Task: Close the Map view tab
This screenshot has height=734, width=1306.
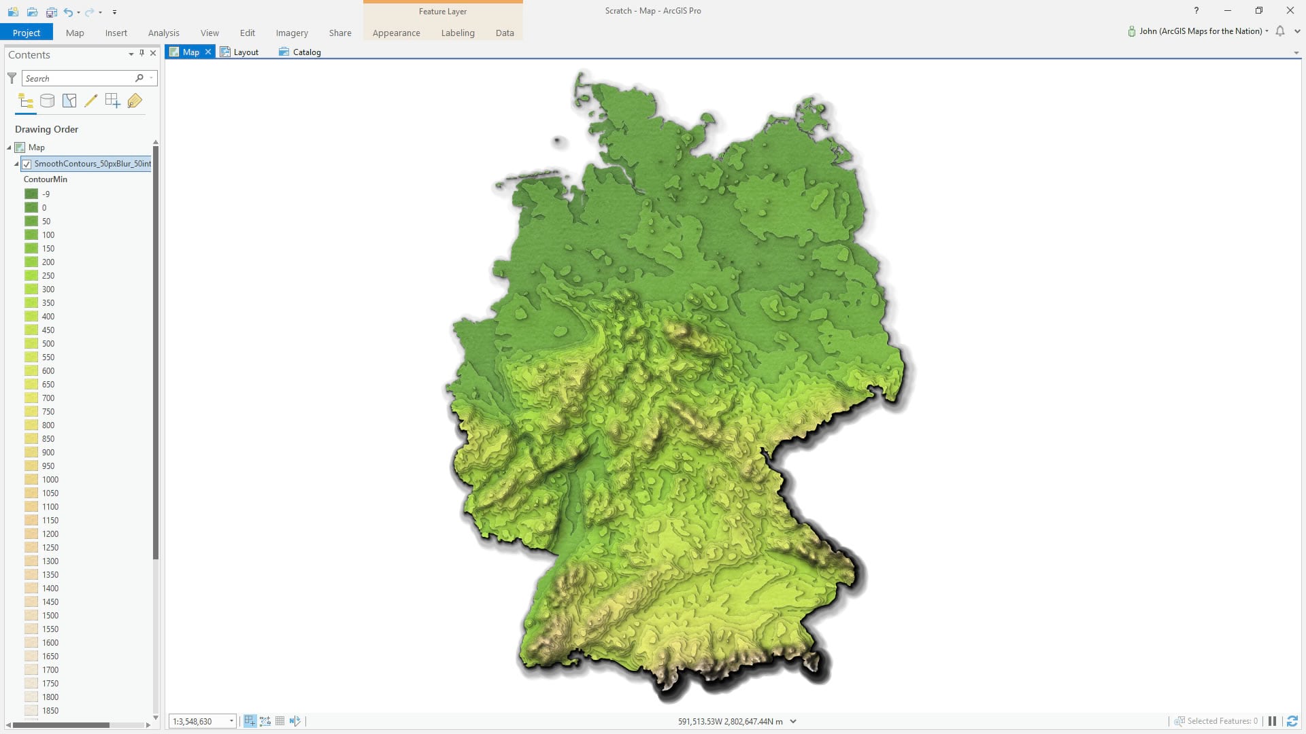Action: 208,52
